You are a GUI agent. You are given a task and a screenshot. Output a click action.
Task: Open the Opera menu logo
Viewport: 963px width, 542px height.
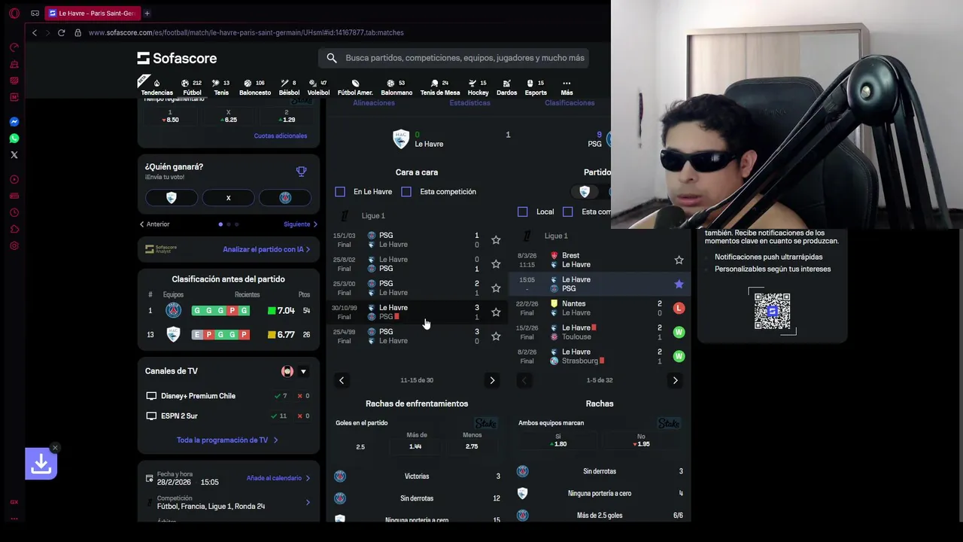coord(14,13)
